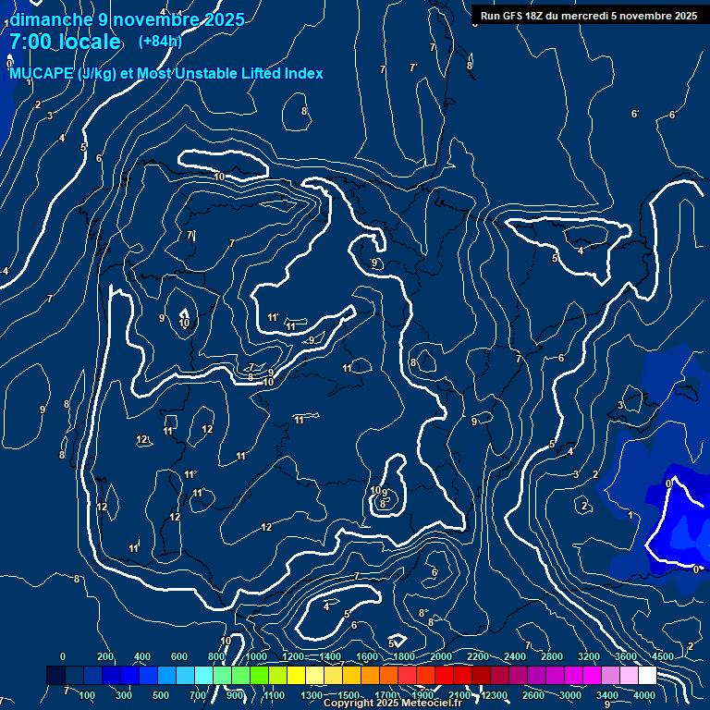Click the legend label '4500'
This screenshot has height=710, width=710.
click(x=663, y=656)
